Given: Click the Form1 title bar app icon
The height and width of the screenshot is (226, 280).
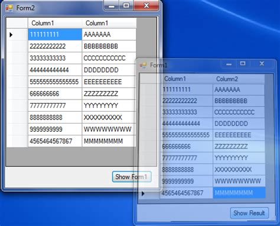Looking at the screenshot, I should coord(143,65).
